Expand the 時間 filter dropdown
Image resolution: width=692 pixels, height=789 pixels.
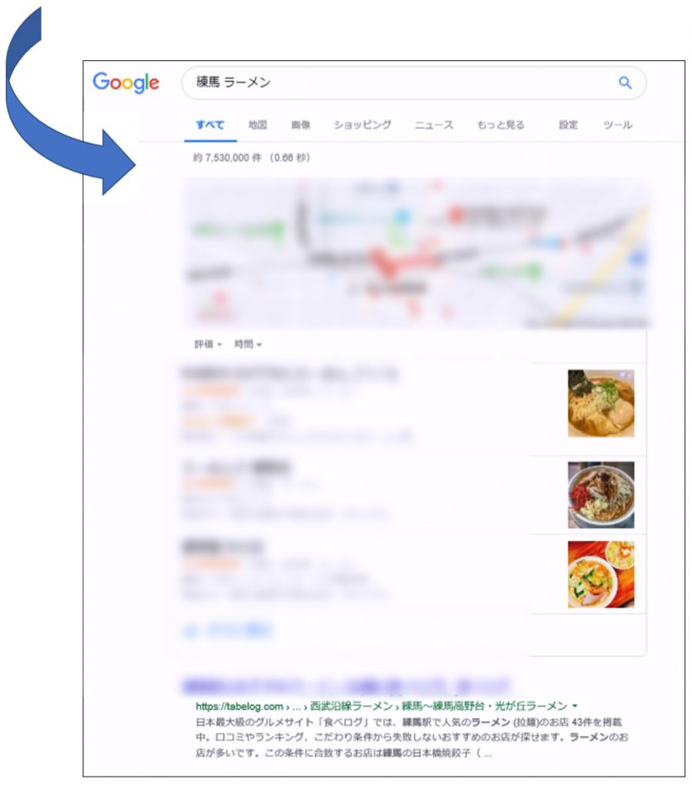(248, 344)
